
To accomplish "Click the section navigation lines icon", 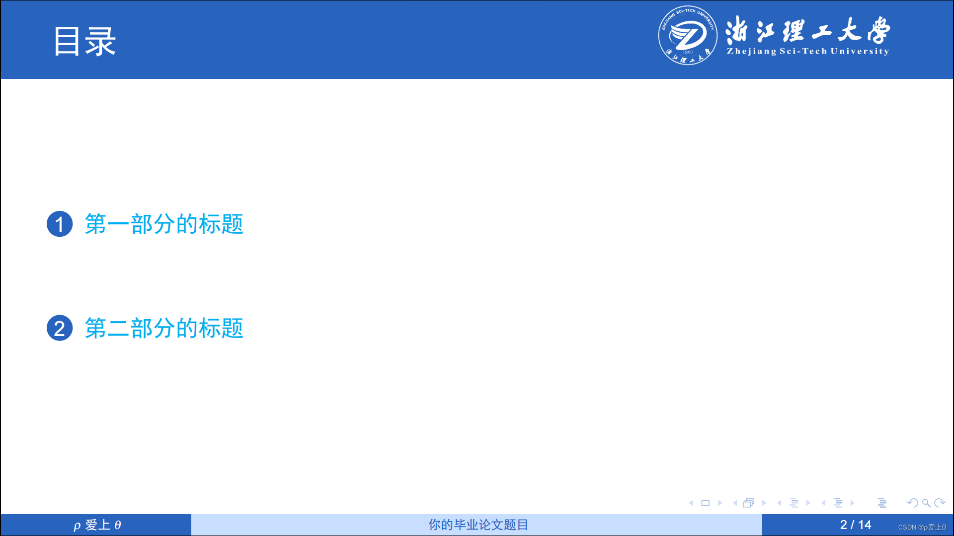I will tap(838, 503).
